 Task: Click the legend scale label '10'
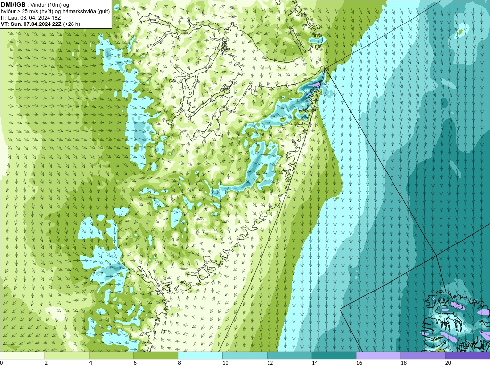225,363
